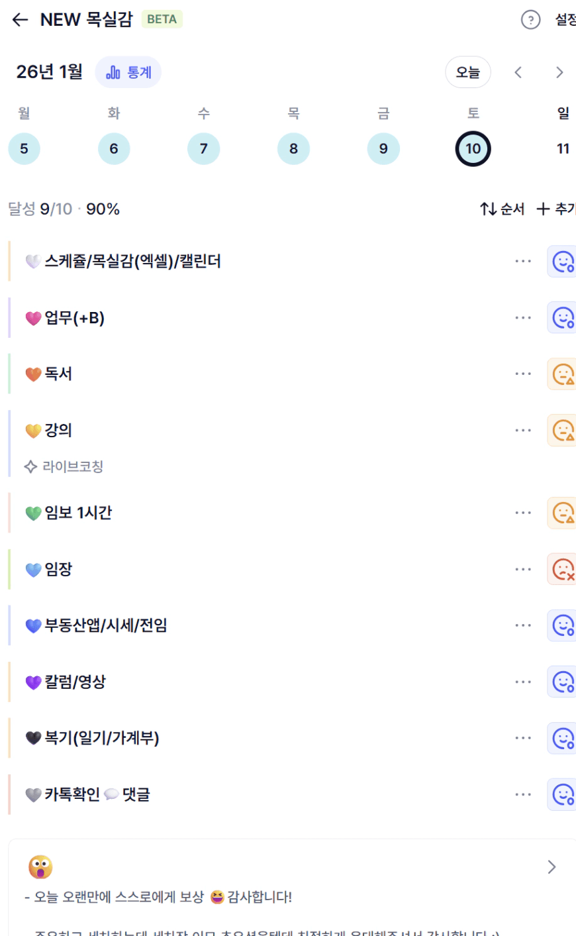Toggle the status face for 업무(+B)

pos(563,318)
